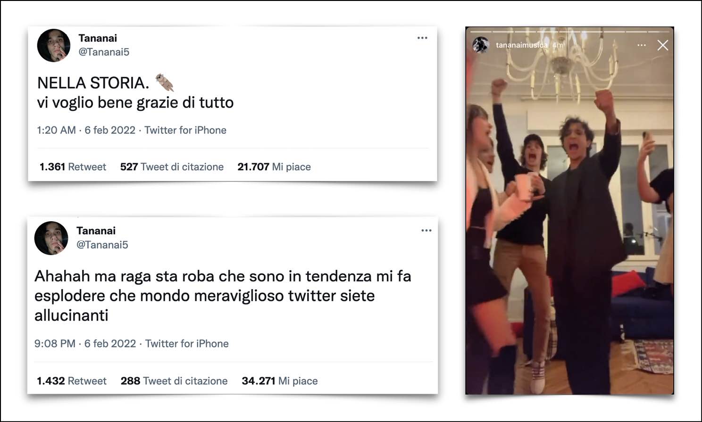Image resolution: width=702 pixels, height=422 pixels.
Task: Click Tananai display name on second tweet
Action: 96,231
